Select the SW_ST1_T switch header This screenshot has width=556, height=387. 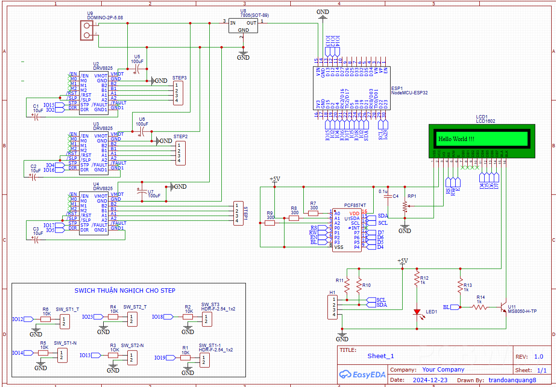click(64, 322)
